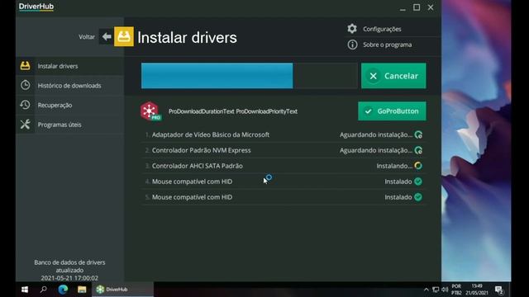Open Histórico de downloads in the sidebar
The height and width of the screenshot is (297, 529).
[69, 86]
